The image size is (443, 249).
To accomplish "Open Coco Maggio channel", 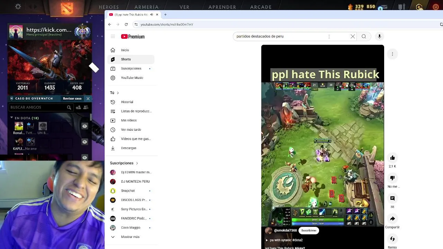I will (x=131, y=228).
